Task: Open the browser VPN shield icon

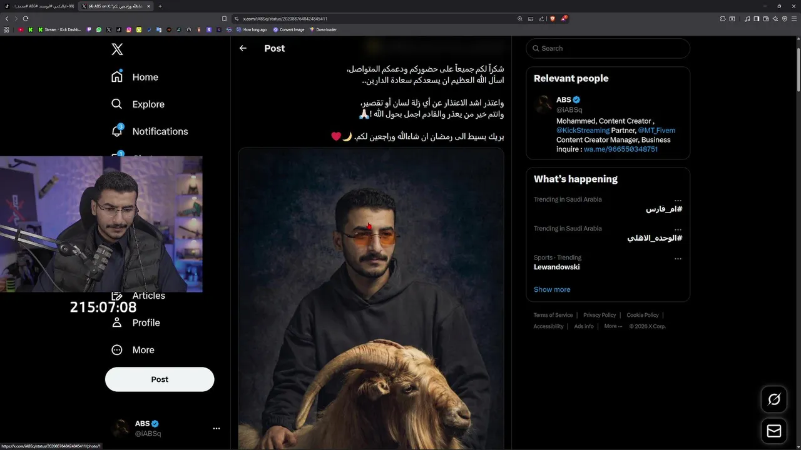Action: pos(785,19)
